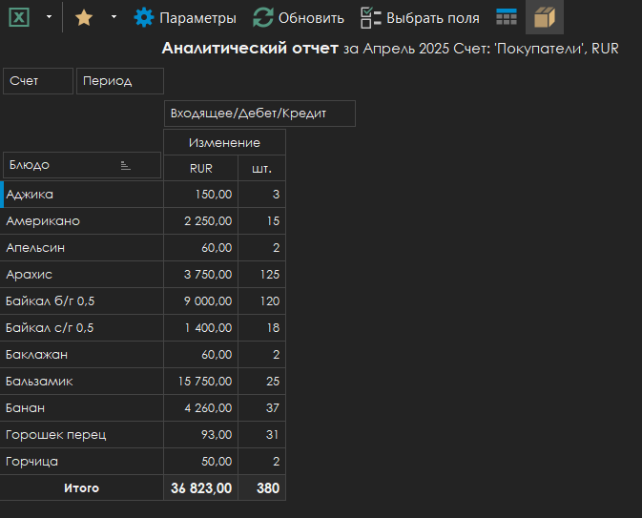Expand the favorites star dropdown arrow
The image size is (642, 518).
114,17
